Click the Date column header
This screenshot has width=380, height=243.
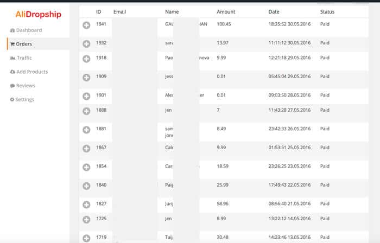[x=274, y=11]
